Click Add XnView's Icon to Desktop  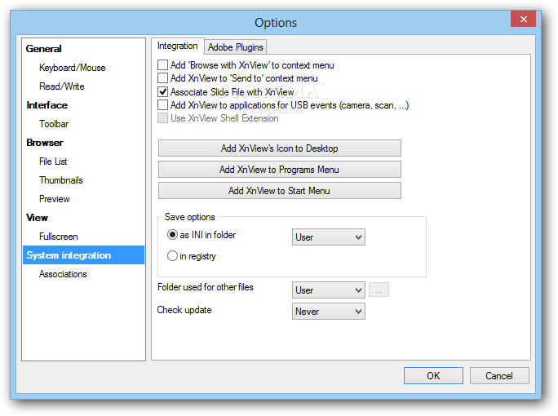pyautogui.click(x=279, y=148)
